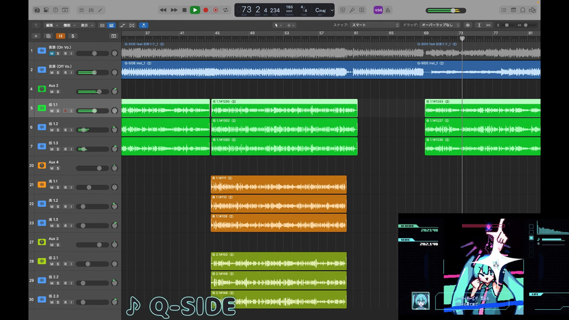Viewport: 569px width, 320px height.
Task: Click the orange H hide-tracks button
Action: [x=60, y=36]
